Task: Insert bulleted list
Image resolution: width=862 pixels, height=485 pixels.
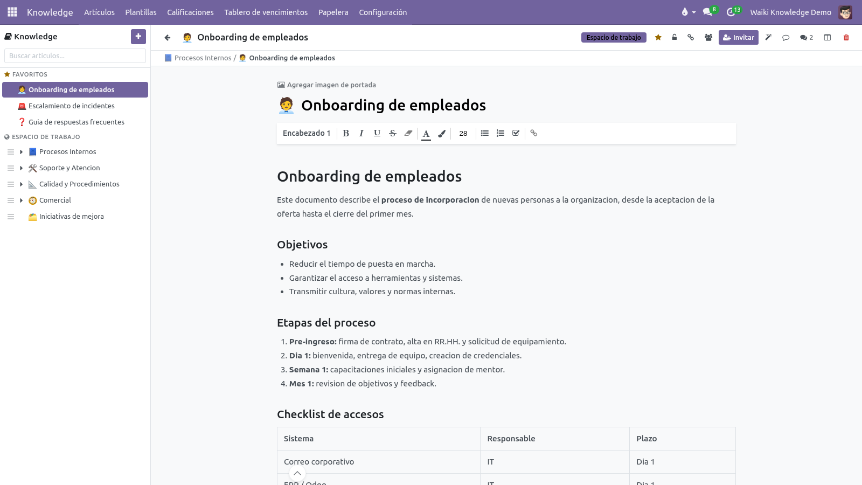Action: click(x=485, y=133)
